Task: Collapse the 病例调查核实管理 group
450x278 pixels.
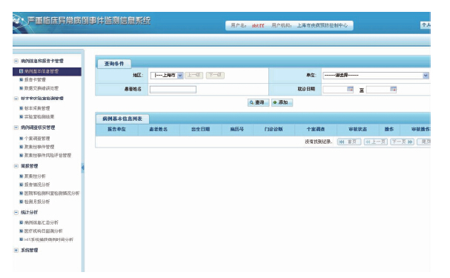Action: tap(16, 128)
